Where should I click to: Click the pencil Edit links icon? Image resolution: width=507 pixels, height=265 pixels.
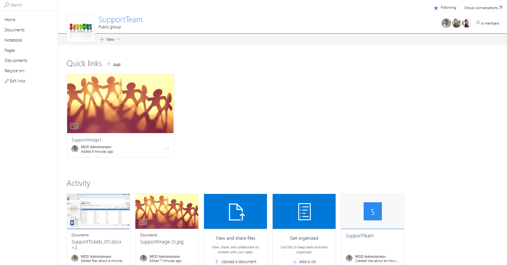coord(6,81)
